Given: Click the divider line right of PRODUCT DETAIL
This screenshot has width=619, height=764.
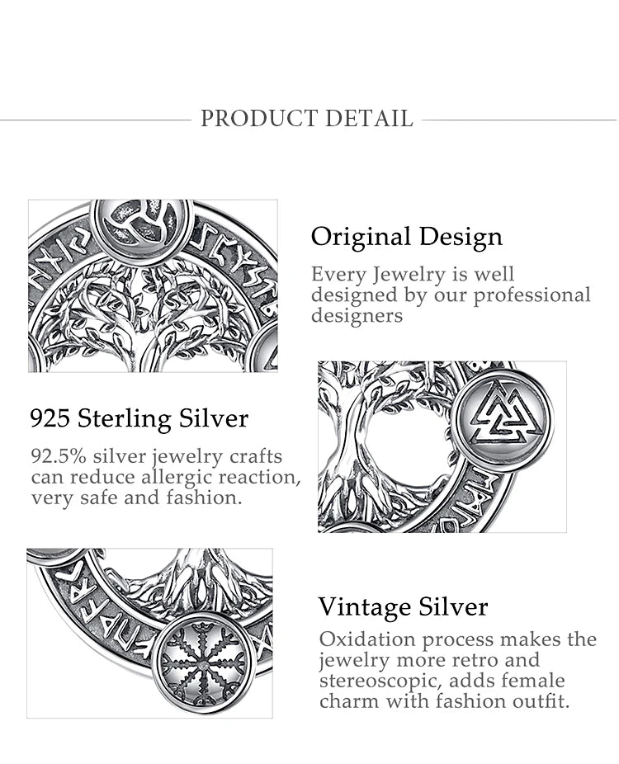Looking at the screenshot, I should pos(520,120).
